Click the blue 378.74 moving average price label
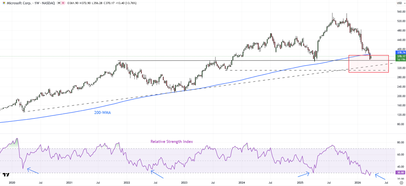406x186 pixels. click(400, 52)
